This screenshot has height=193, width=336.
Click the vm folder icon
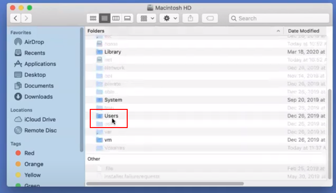(99, 140)
